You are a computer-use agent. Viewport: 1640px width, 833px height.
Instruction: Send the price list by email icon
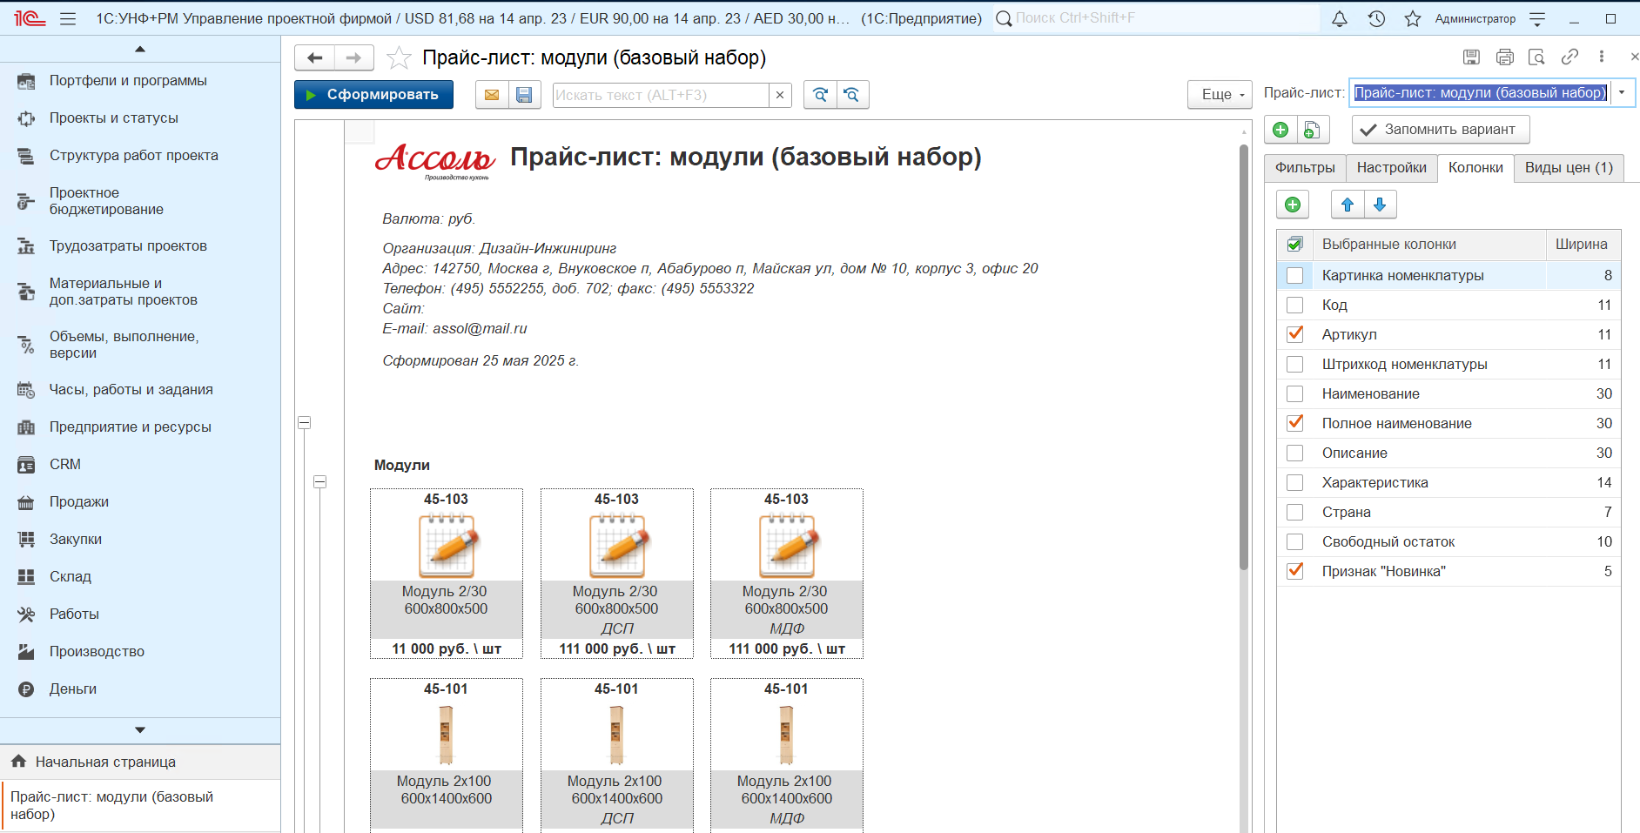(x=492, y=95)
